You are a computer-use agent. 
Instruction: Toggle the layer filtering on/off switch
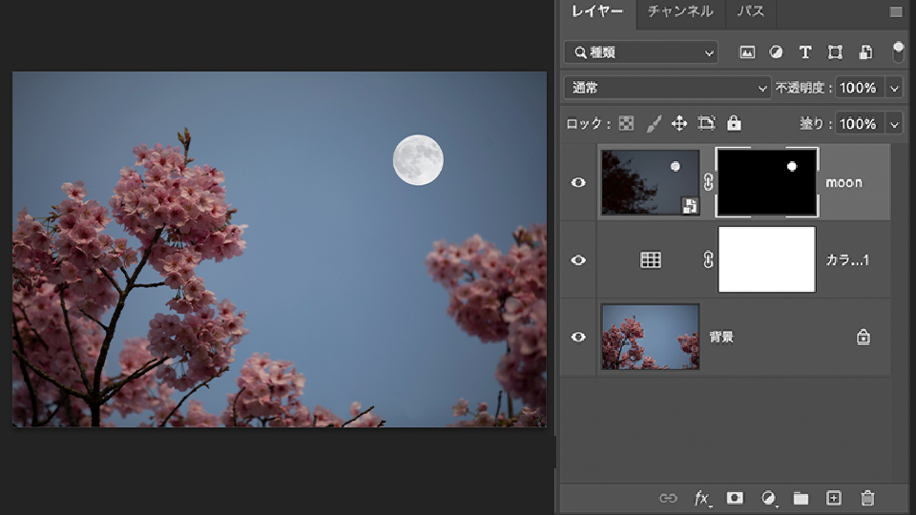click(x=898, y=51)
